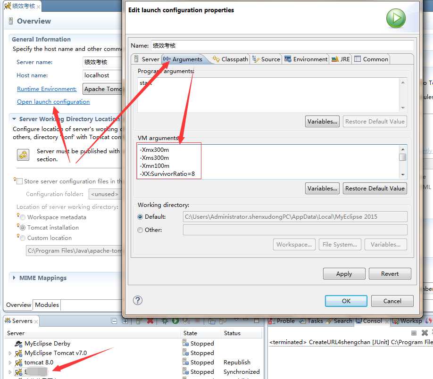Select Tomcat installation radio option

[23, 228]
